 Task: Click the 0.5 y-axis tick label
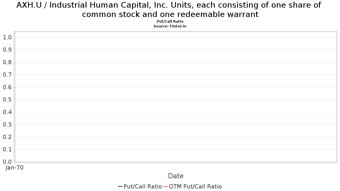pos(7,100)
